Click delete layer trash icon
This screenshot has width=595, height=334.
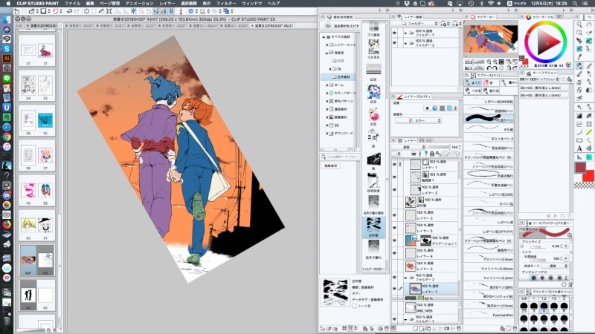tap(458, 328)
